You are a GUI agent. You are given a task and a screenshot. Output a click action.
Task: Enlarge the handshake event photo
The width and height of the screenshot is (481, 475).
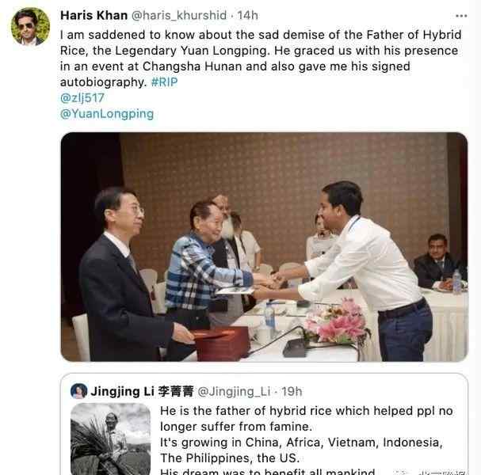(264, 246)
